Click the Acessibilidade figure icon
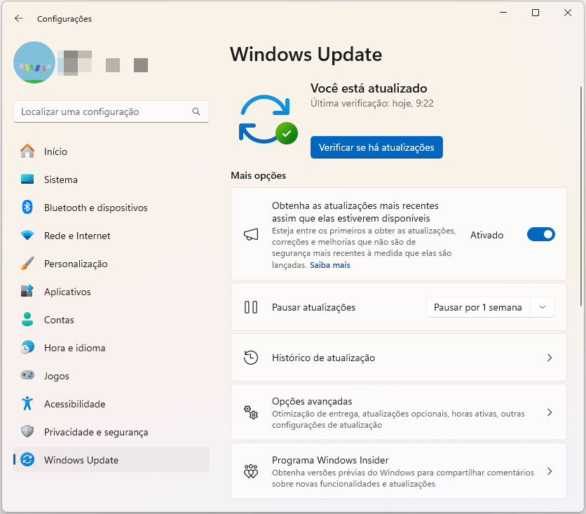 click(28, 404)
